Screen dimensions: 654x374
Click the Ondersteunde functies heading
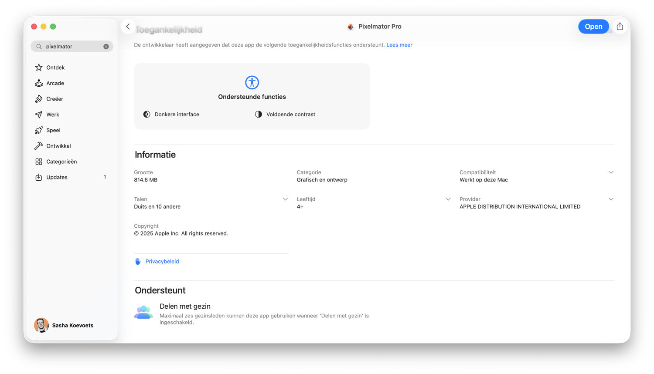point(252,97)
